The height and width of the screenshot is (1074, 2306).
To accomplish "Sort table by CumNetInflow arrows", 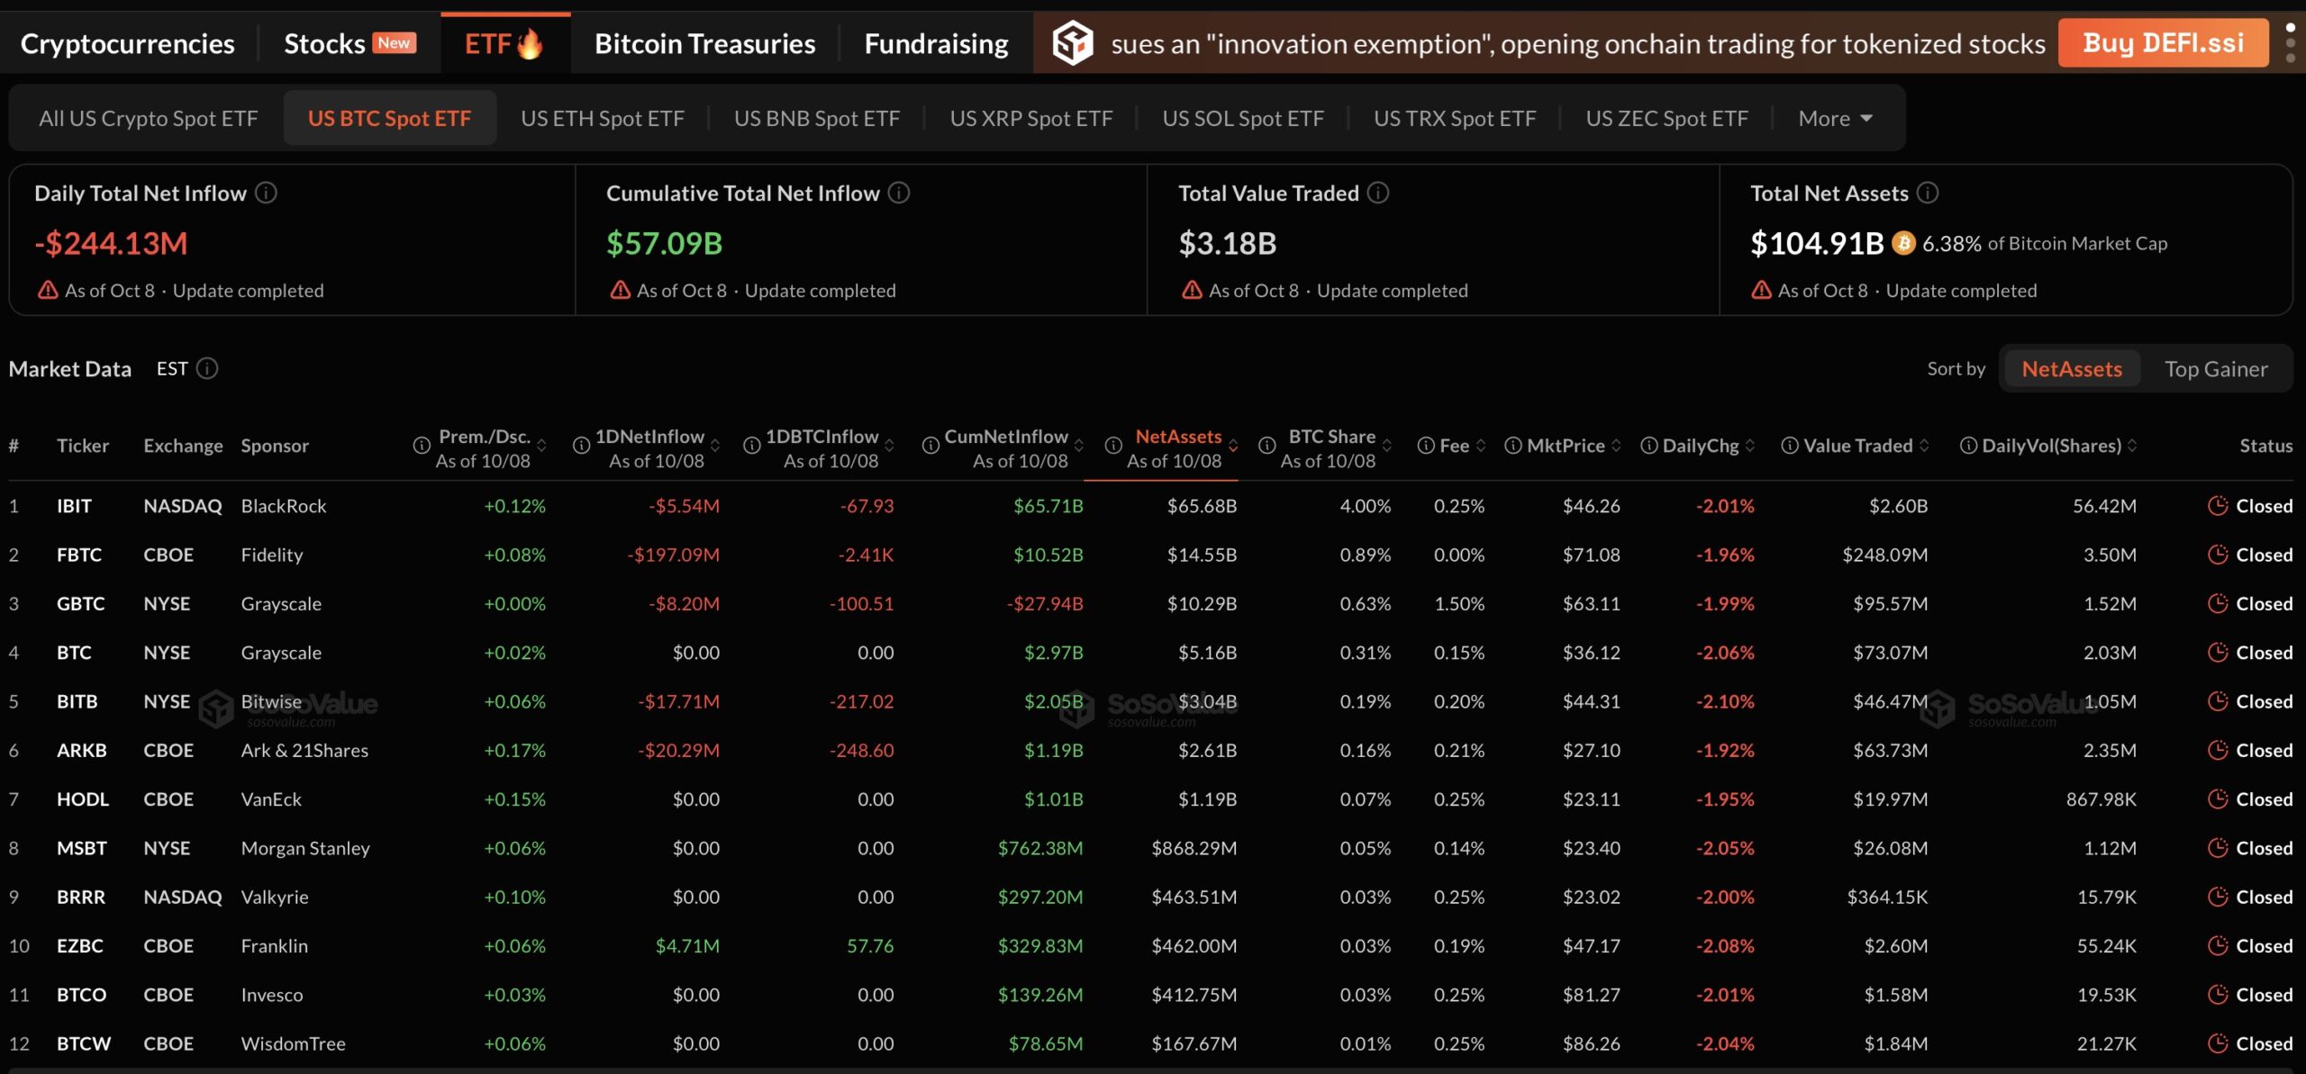I will (1079, 445).
